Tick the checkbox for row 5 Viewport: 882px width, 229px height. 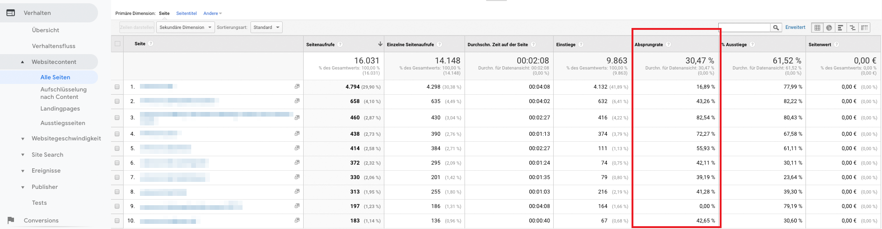[x=117, y=148]
